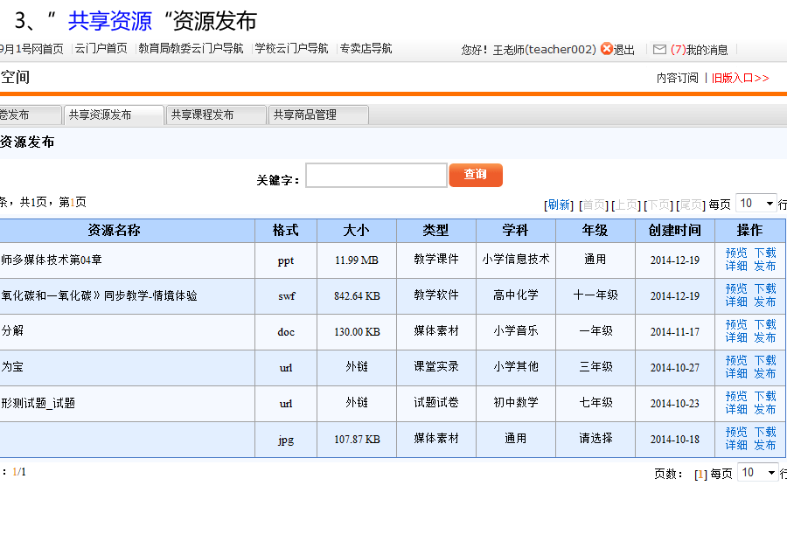The height and width of the screenshot is (555, 787).
Task: Click the keyword search input field
Action: click(376, 176)
